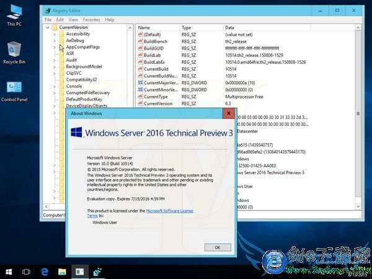Collapse the CurrentVersion tree node

point(48,27)
